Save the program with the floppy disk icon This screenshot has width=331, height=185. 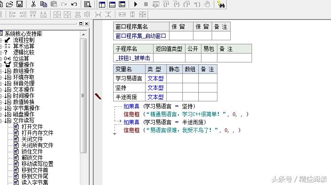click(x=20, y=4)
